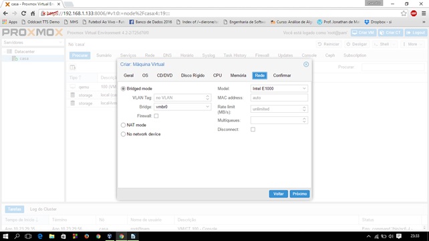Enable the Firewall checkbox
429x241 pixels.
pos(156,116)
